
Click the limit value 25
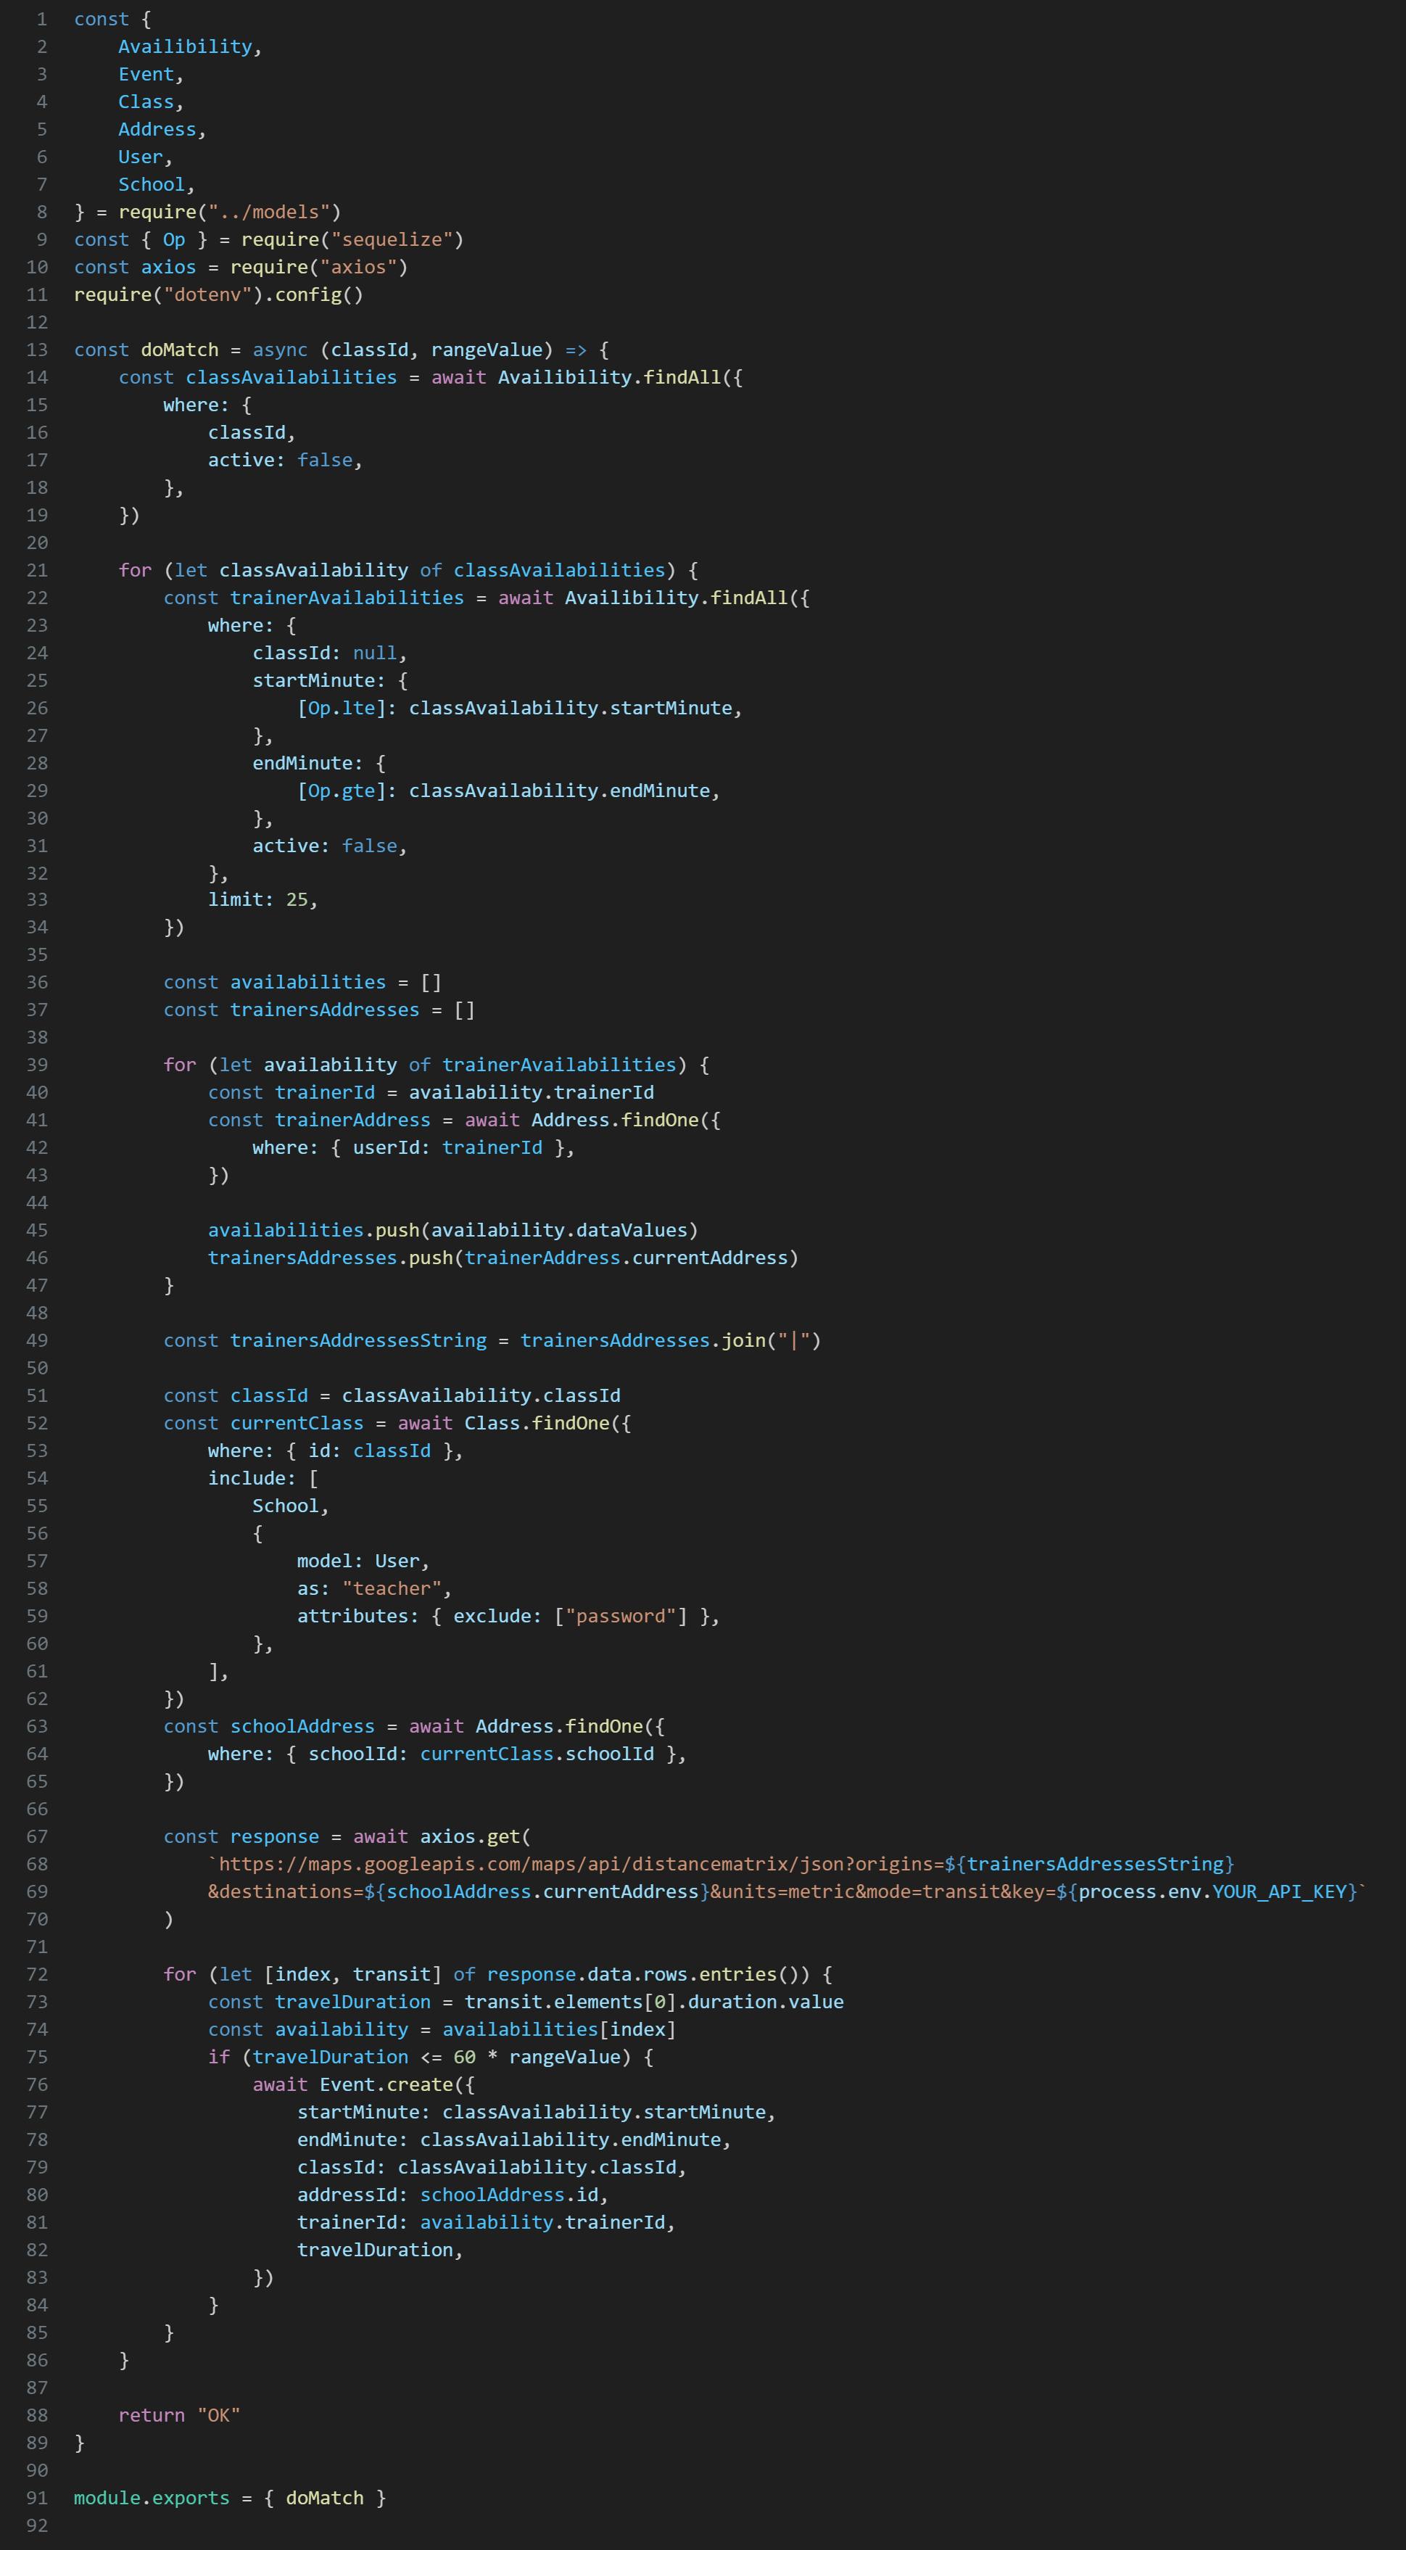tap(297, 900)
